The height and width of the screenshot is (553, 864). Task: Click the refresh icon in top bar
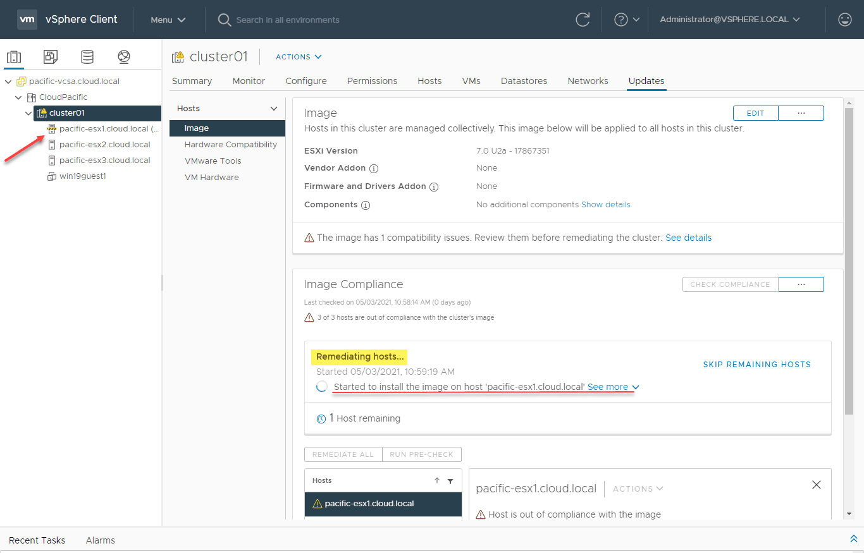pos(583,20)
